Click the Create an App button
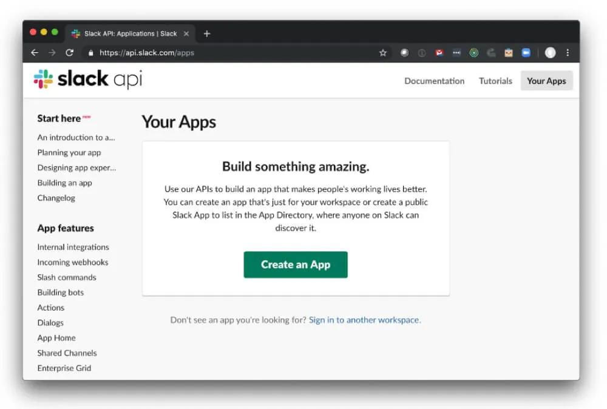The width and height of the screenshot is (607, 409). pyautogui.click(x=296, y=265)
